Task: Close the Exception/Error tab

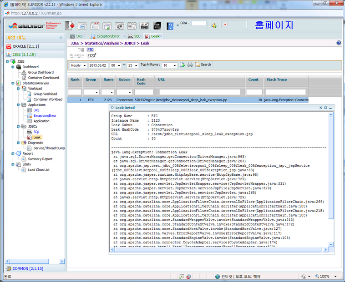Action: [124, 35]
